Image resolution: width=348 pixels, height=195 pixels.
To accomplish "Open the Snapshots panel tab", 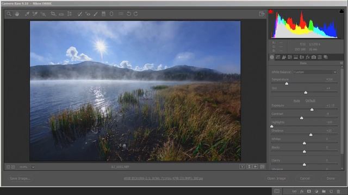I will pyautogui.click(x=326, y=57).
